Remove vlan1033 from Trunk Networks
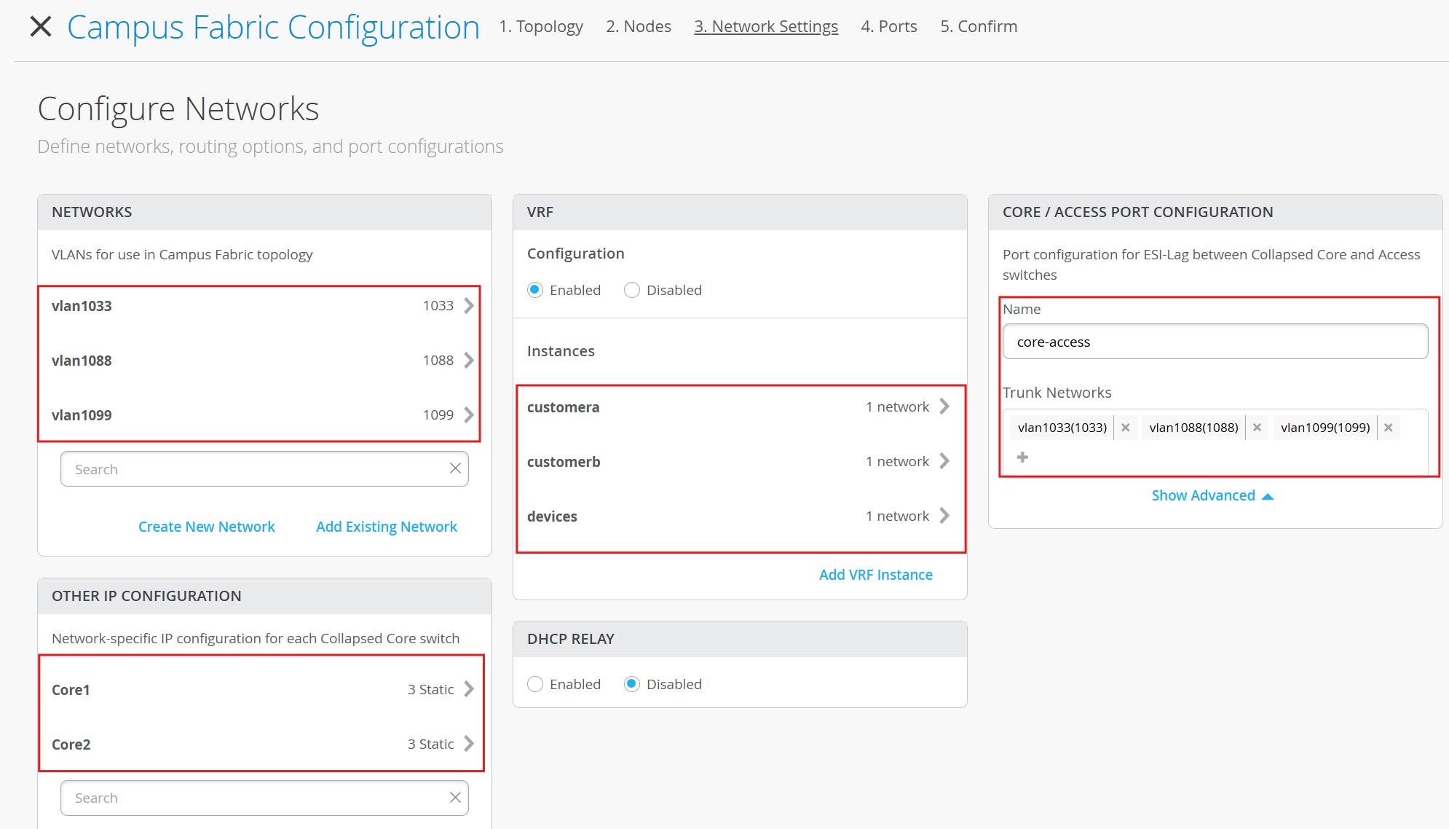This screenshot has width=1449, height=829. click(1125, 428)
